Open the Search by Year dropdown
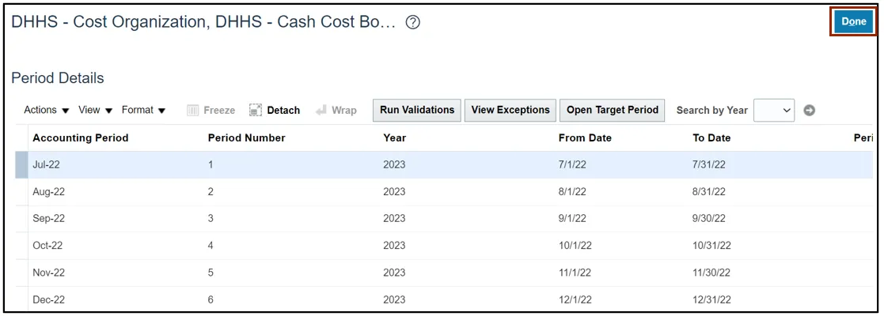Screen dimensions: 884x316 tap(774, 111)
